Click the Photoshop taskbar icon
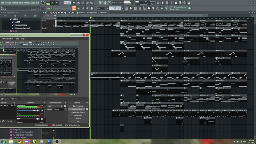 point(49,141)
